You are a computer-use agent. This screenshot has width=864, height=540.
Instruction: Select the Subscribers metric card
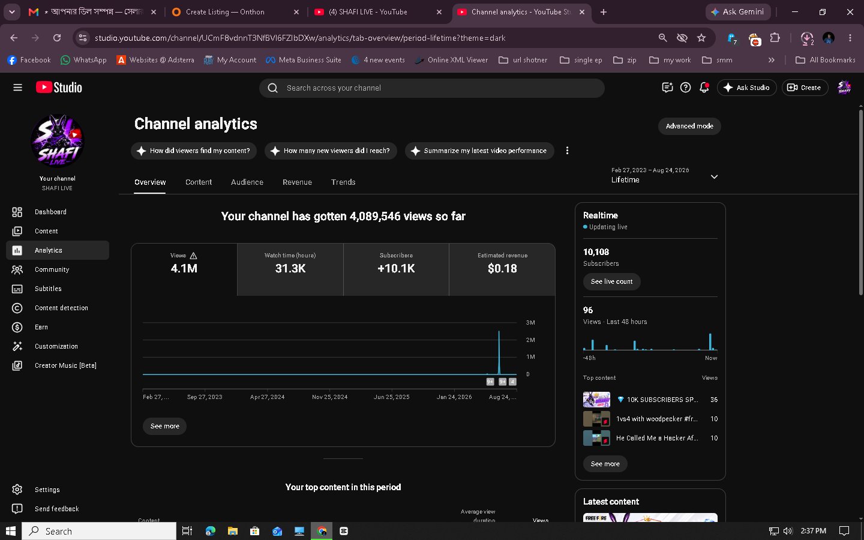[x=396, y=269]
